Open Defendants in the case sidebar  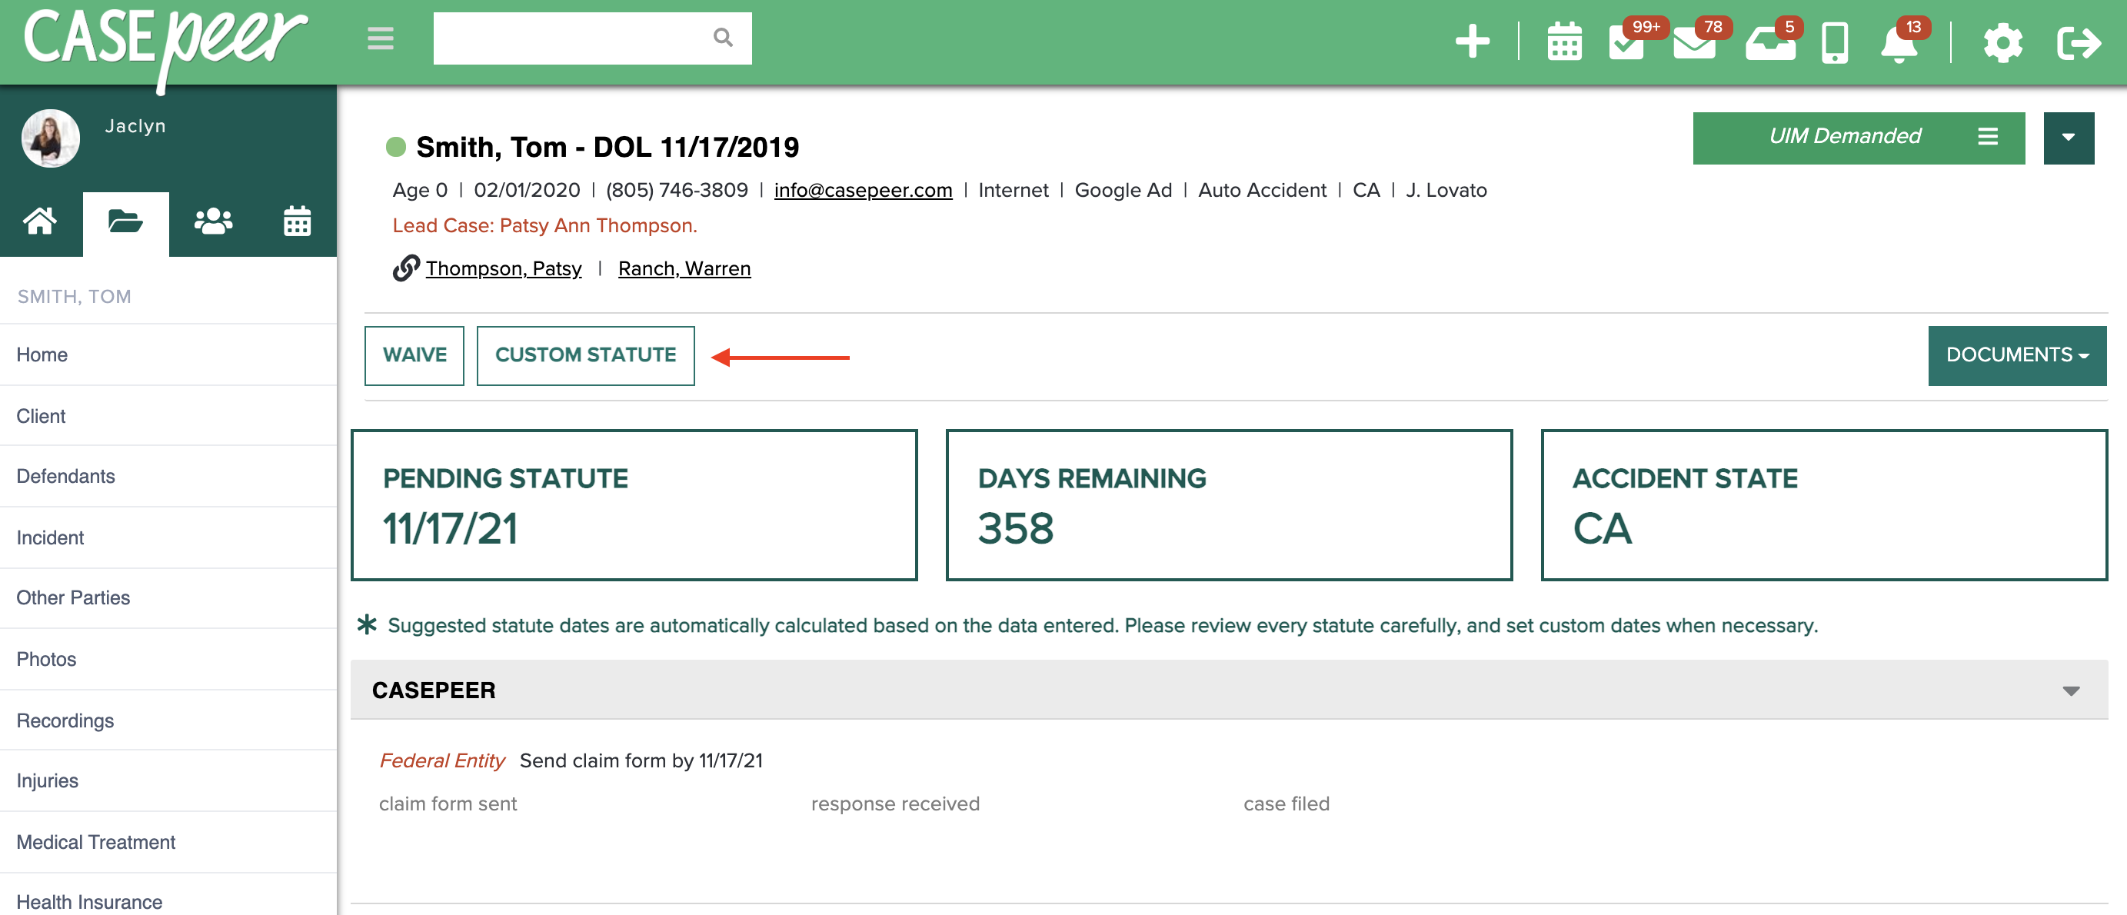tap(168, 477)
